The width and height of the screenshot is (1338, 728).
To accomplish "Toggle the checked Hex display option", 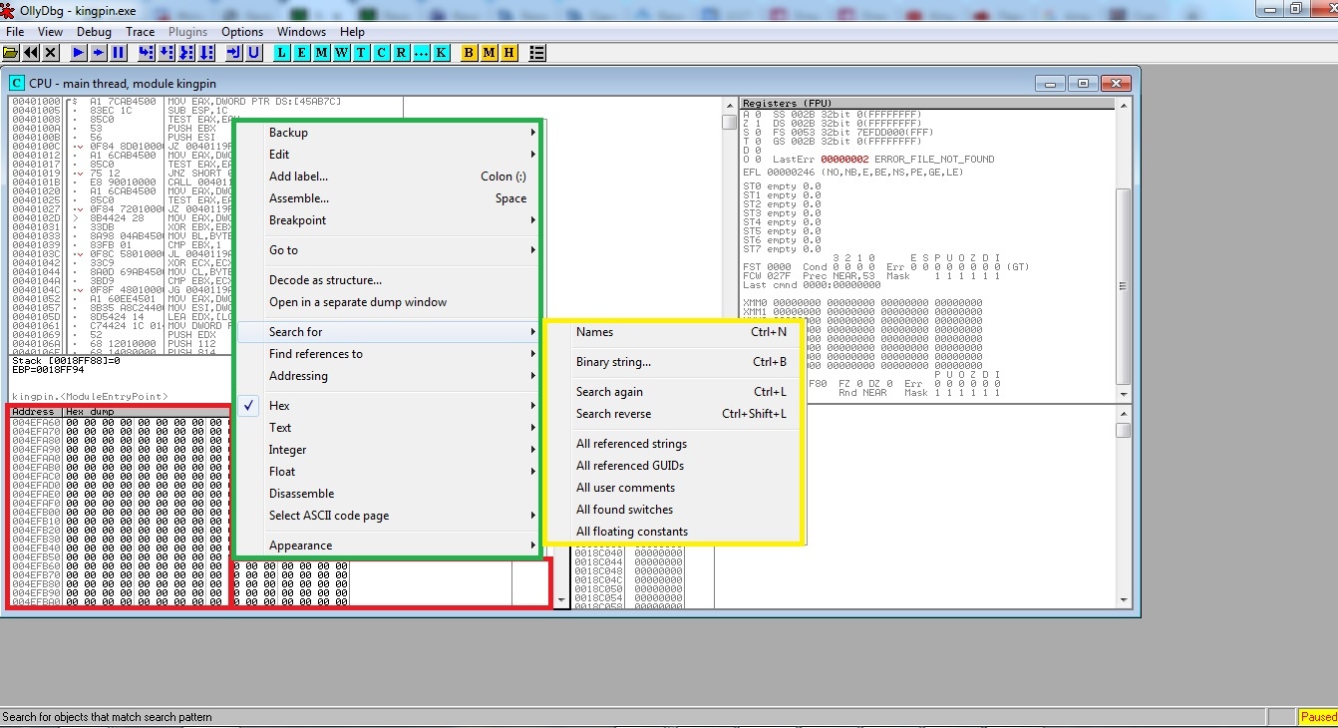I will [x=388, y=406].
